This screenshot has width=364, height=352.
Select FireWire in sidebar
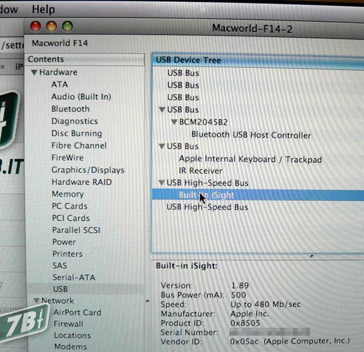point(67,158)
